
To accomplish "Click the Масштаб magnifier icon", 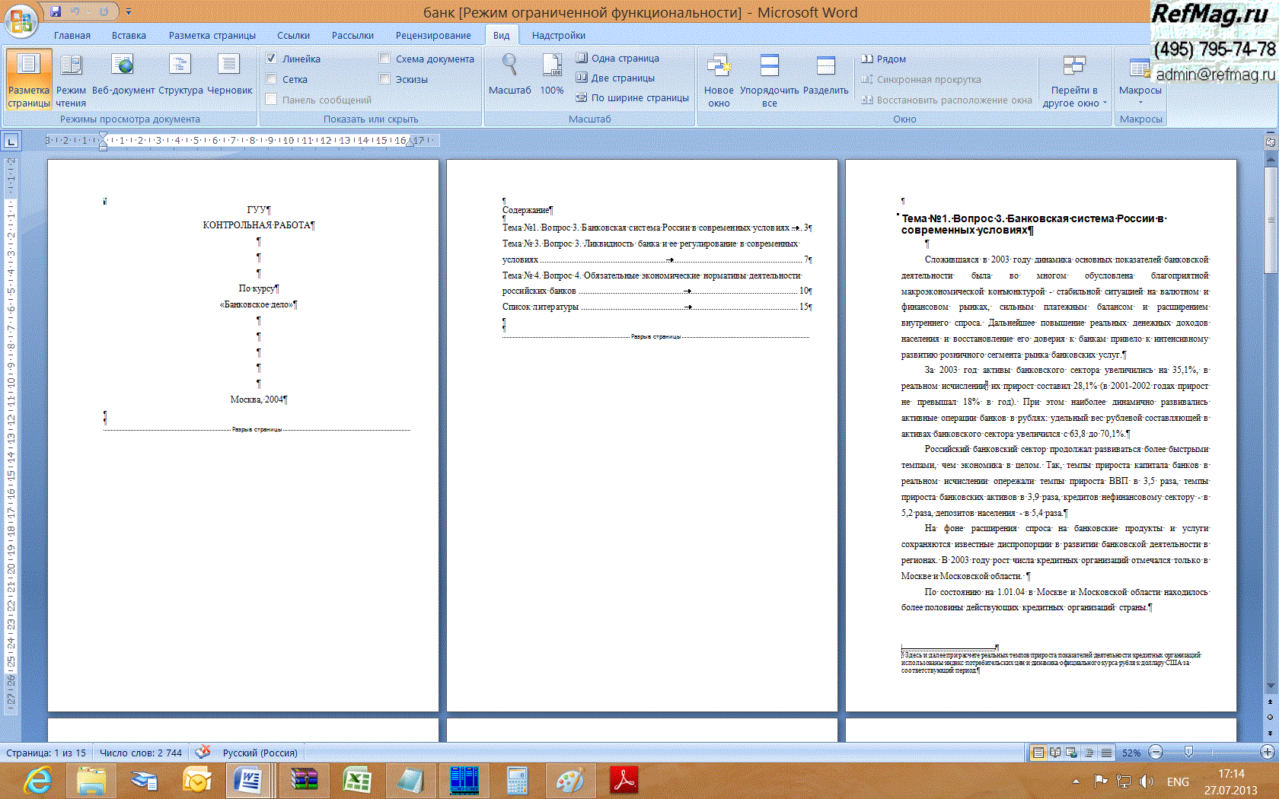I will click(x=509, y=66).
